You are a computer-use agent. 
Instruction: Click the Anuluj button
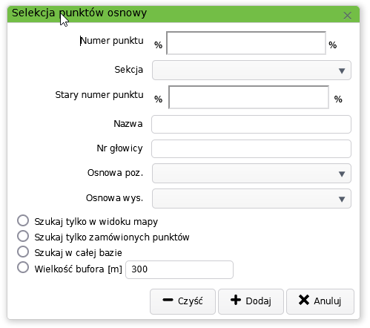pyautogui.click(x=320, y=301)
